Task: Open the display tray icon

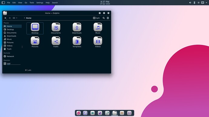Action: click(x=203, y=3)
